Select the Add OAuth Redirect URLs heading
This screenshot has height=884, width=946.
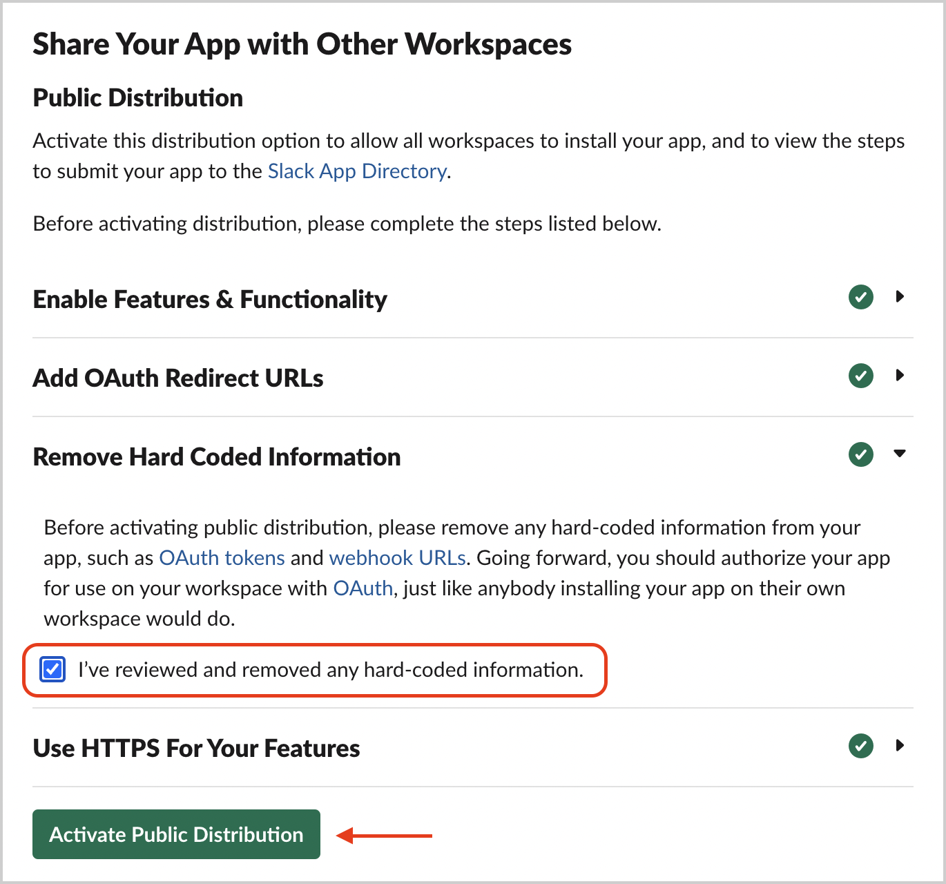click(x=178, y=378)
